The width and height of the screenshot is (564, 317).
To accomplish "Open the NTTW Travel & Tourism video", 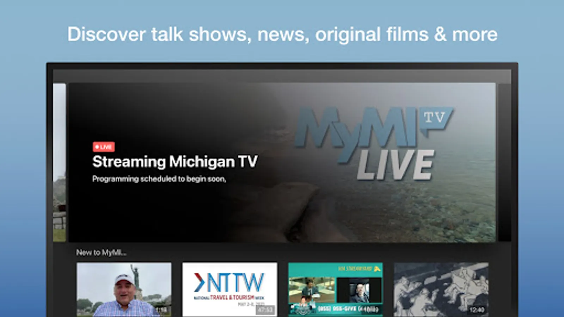I will (x=229, y=289).
